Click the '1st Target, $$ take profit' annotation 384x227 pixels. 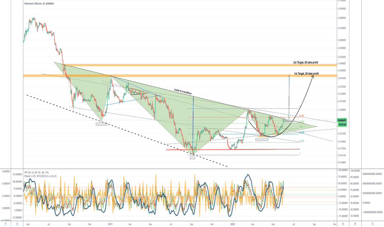(x=307, y=73)
